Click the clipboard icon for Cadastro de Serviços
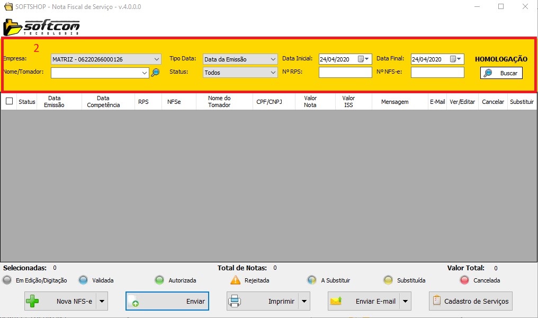The image size is (538, 318). click(437, 301)
